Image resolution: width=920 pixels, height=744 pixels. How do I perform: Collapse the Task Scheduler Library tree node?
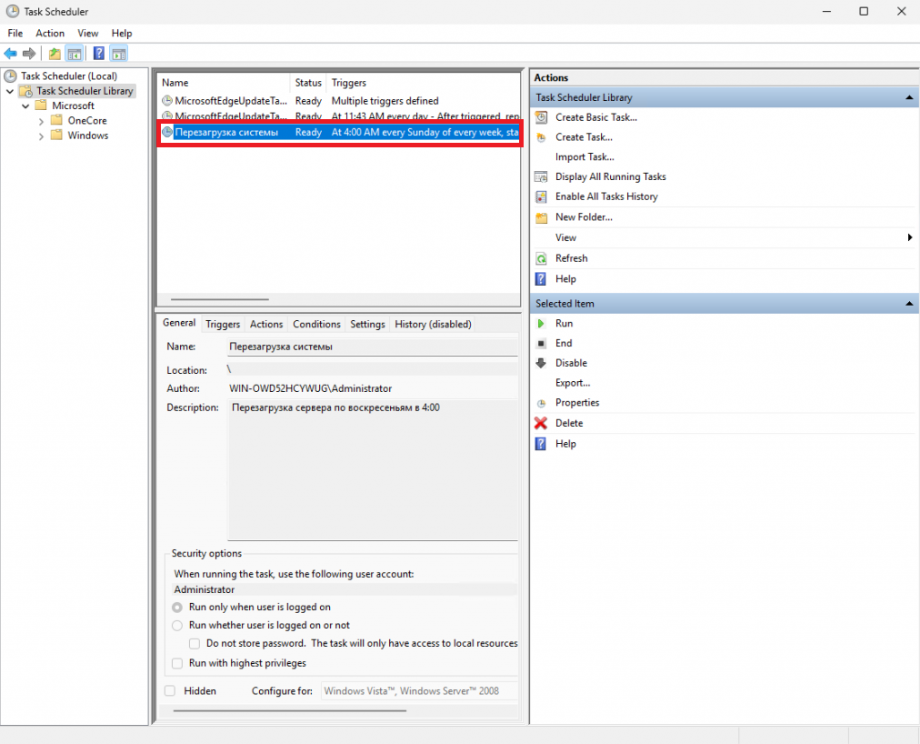tap(10, 91)
